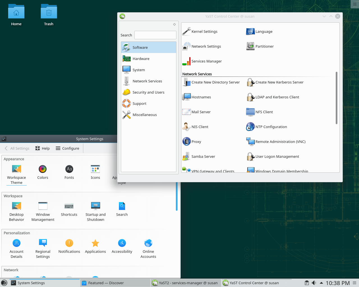Open Search settings in Workspace
Image resolution: width=359 pixels, height=287 pixels.
pos(122,209)
